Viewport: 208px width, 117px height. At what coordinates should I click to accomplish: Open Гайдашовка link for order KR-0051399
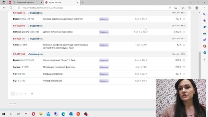(x=35, y=54)
